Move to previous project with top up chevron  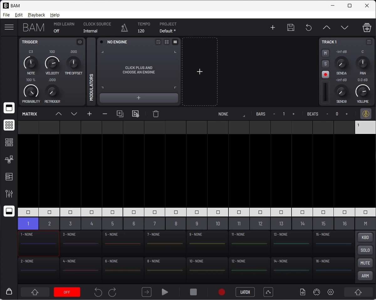coord(326,28)
